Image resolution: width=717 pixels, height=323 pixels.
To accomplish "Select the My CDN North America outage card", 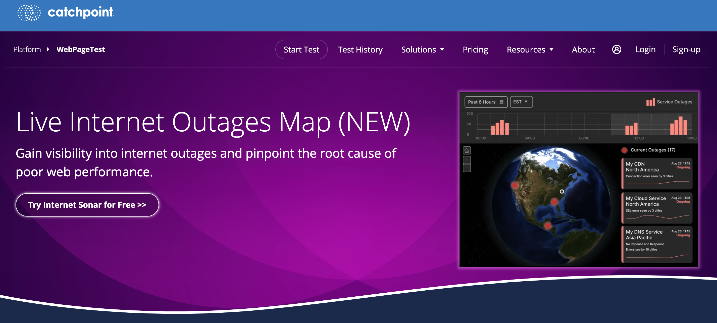I will tap(657, 174).
